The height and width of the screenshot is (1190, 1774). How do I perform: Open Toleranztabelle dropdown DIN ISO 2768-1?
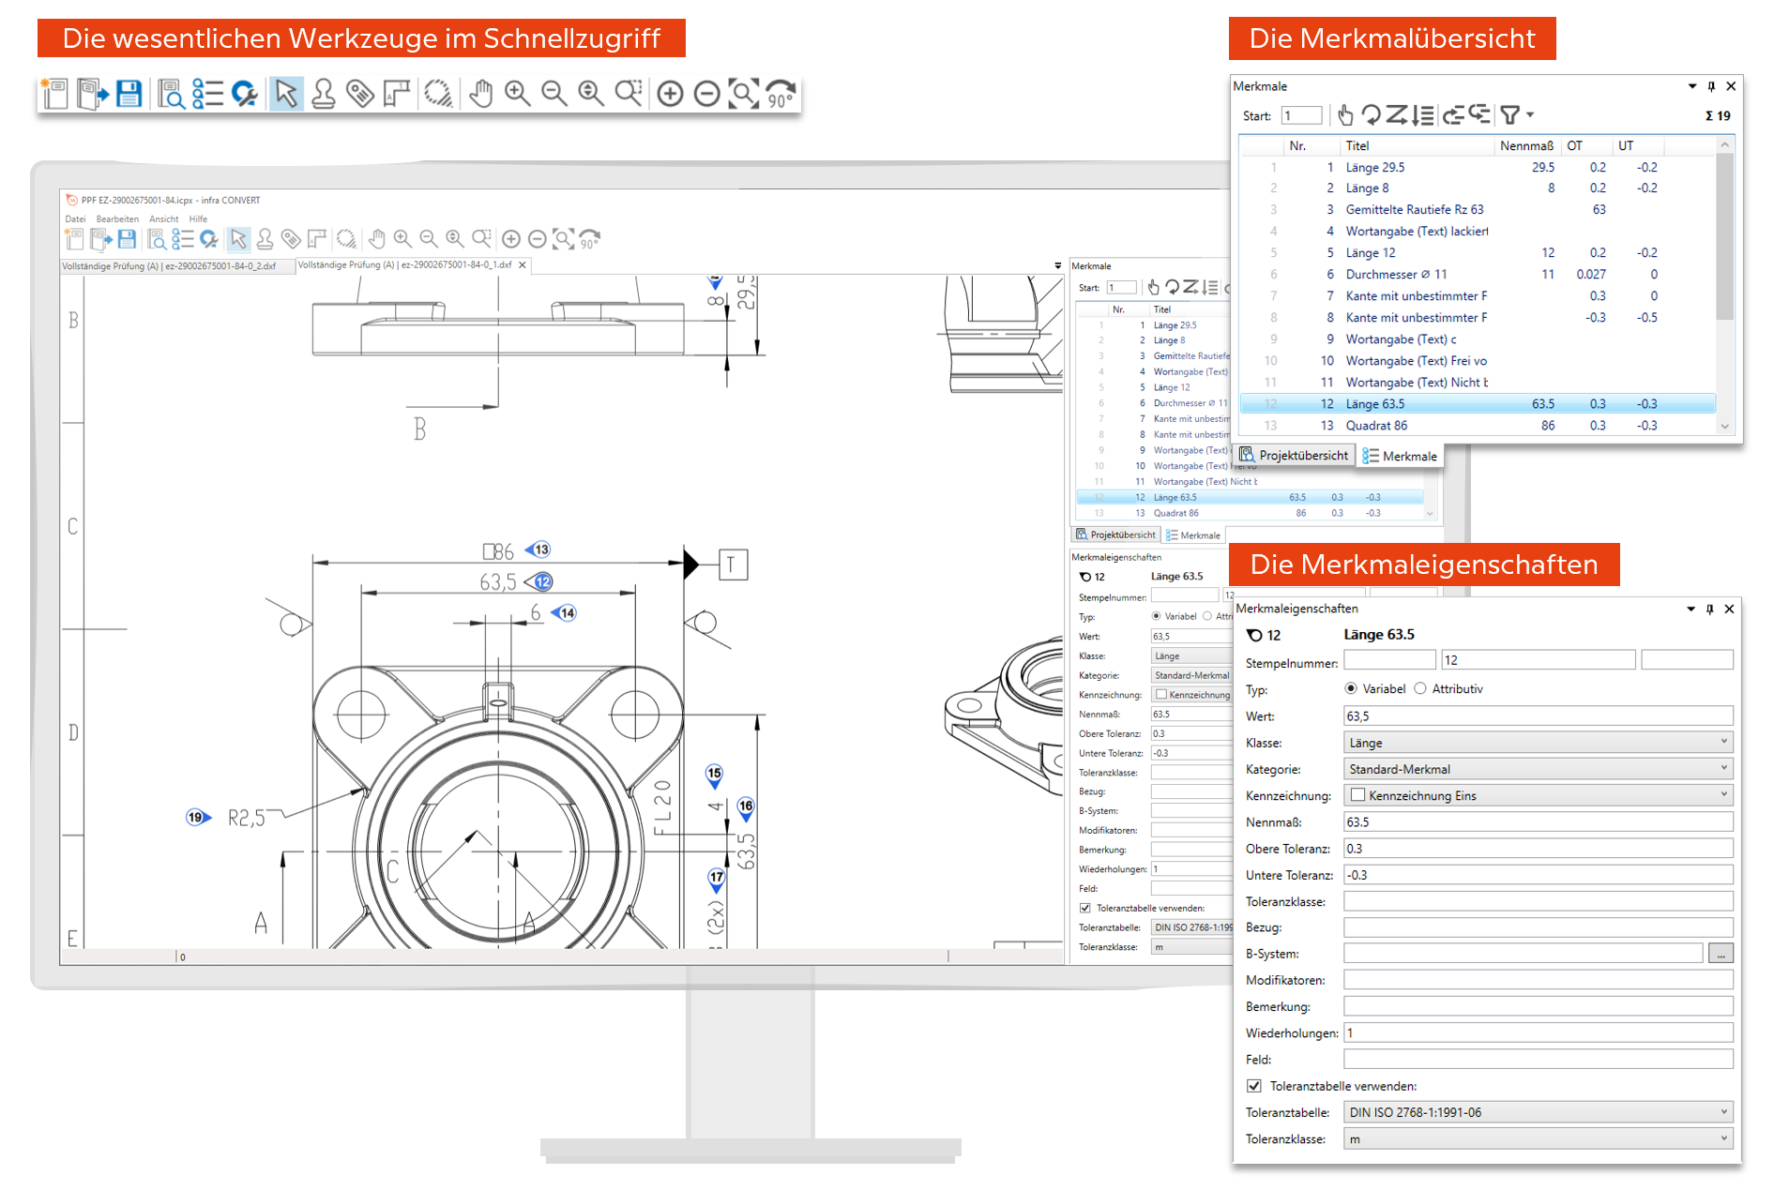[x=1537, y=1112]
